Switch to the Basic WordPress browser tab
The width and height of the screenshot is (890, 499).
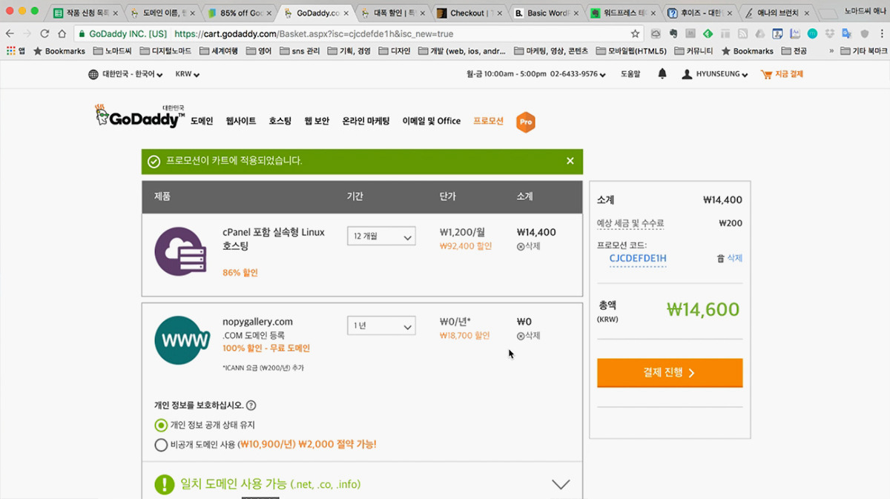tap(544, 13)
